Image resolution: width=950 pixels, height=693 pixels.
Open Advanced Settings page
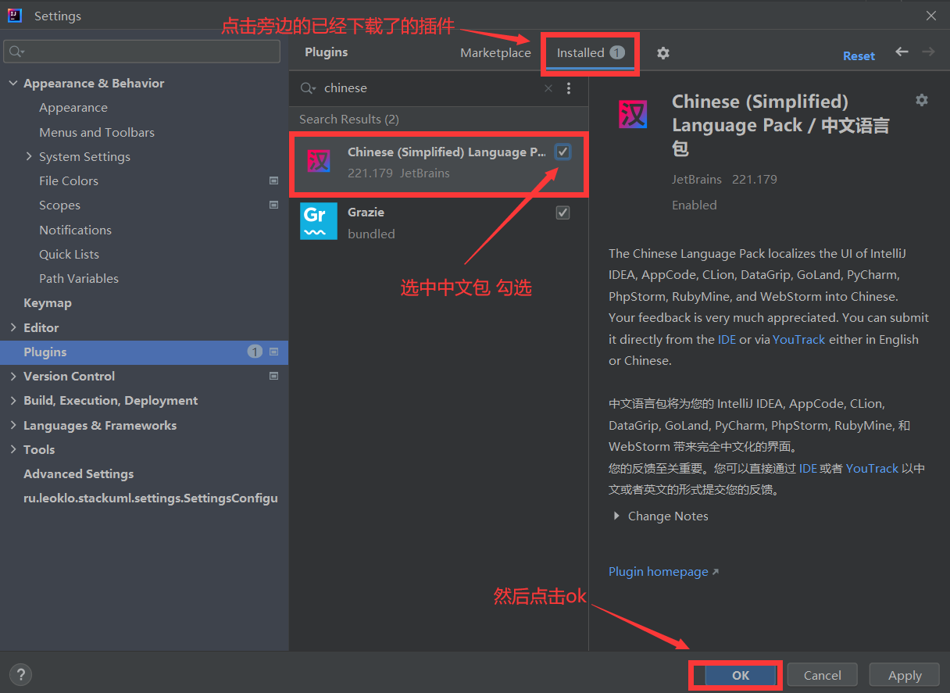pyautogui.click(x=78, y=473)
